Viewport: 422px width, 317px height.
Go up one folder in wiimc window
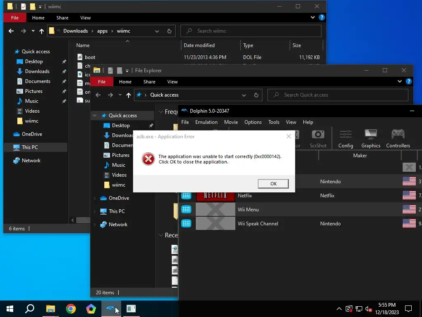pos(42,31)
